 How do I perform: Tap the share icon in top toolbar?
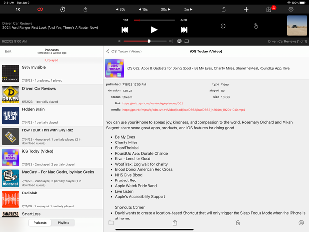point(85,9)
